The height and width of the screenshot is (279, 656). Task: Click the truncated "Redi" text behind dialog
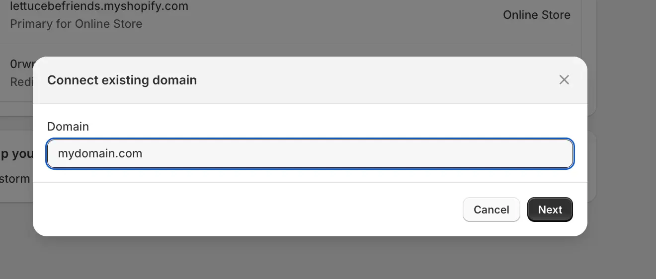pyautogui.click(x=21, y=82)
